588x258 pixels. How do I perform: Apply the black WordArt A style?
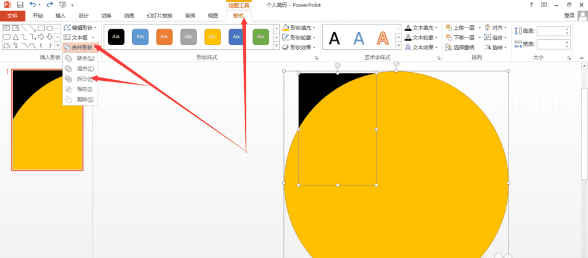tap(334, 38)
